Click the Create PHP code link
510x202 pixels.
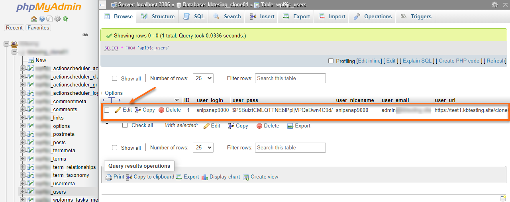point(459,61)
